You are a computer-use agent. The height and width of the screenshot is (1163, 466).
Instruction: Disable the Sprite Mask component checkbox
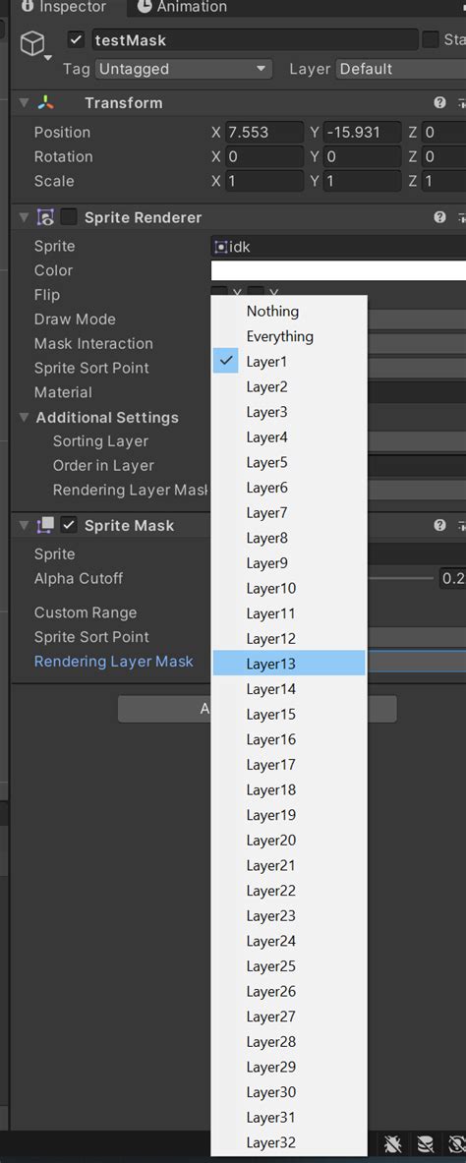pos(69,525)
